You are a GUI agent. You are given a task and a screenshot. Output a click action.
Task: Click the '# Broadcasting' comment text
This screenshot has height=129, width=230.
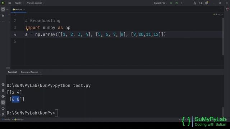tap(43, 21)
